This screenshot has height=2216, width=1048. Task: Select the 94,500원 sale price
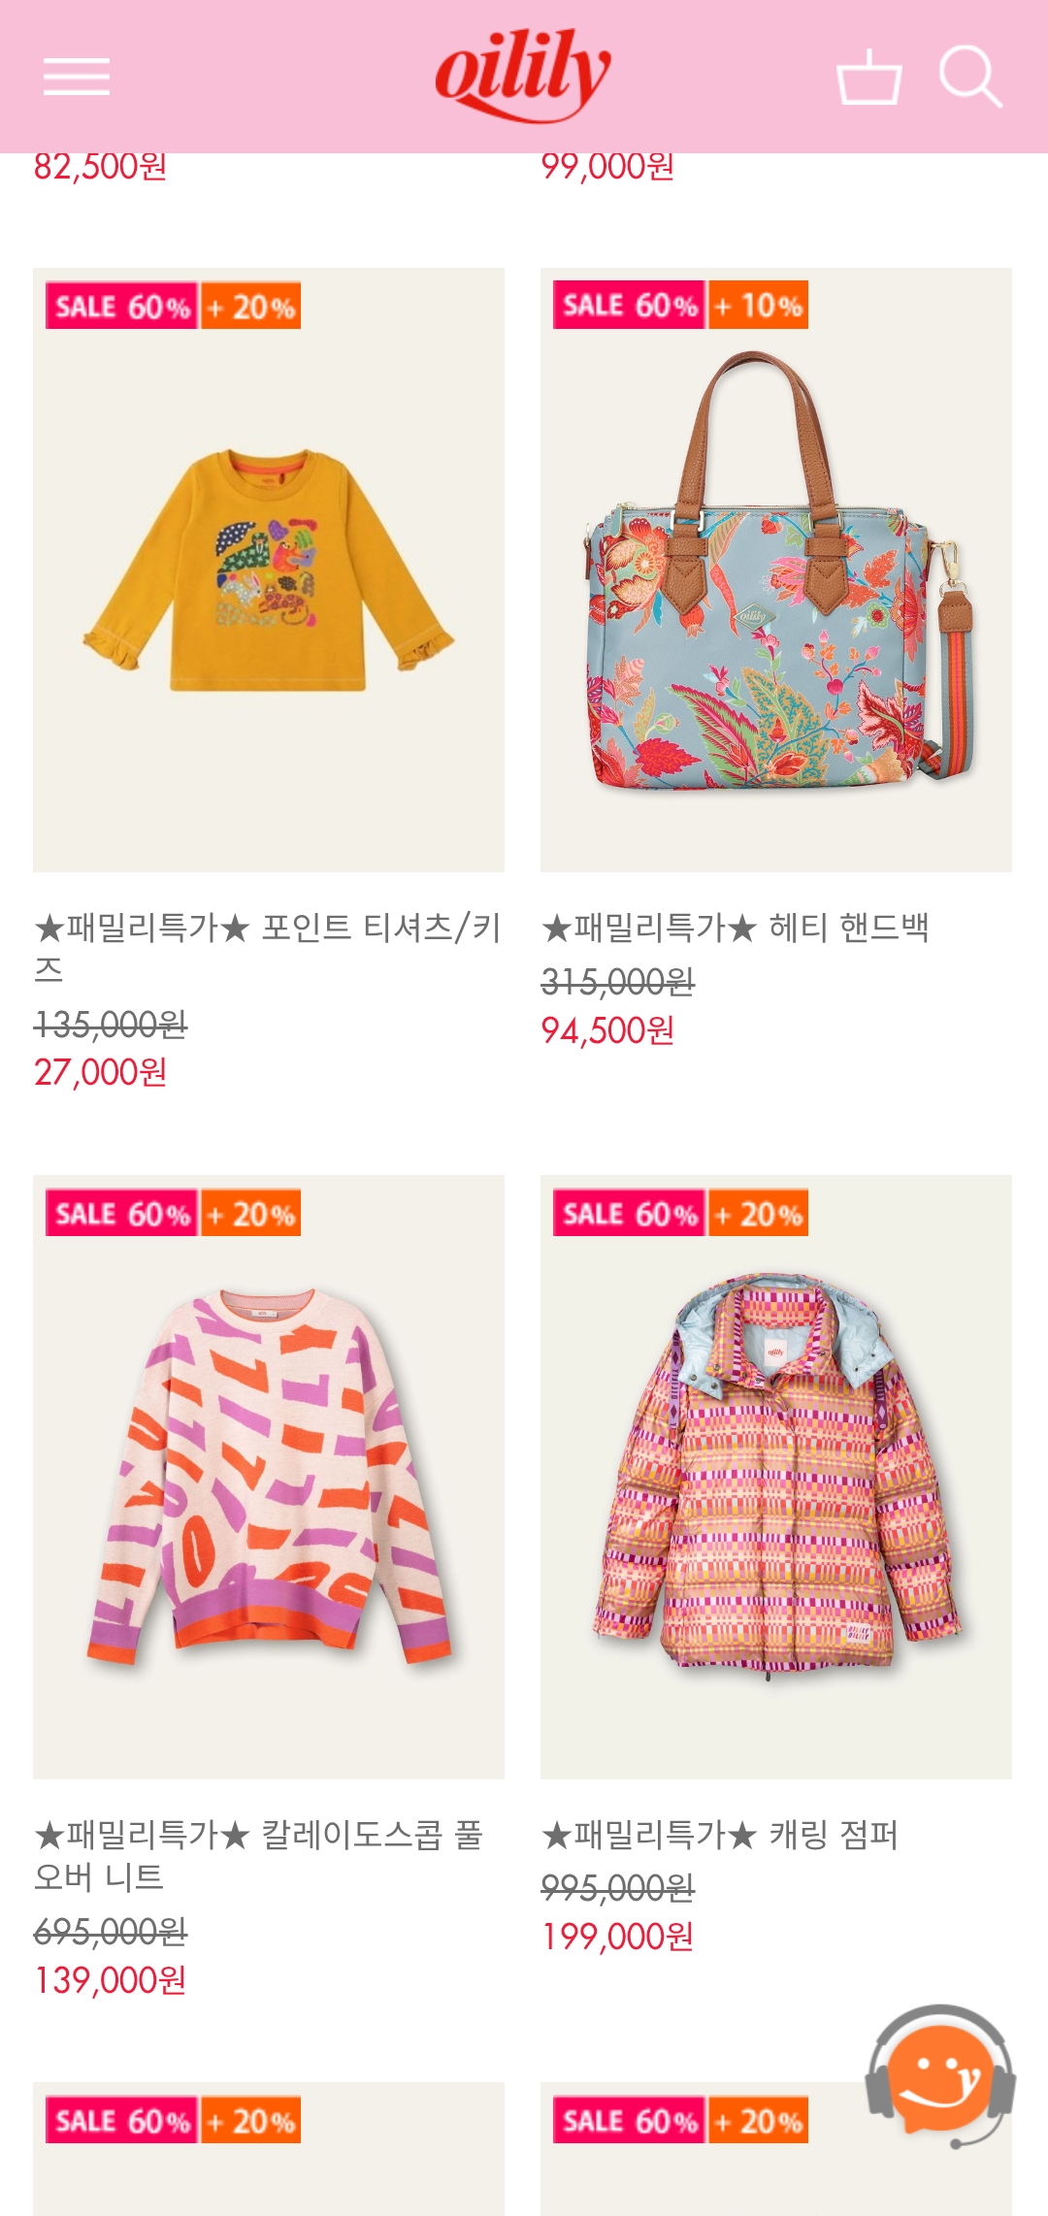coord(608,1030)
